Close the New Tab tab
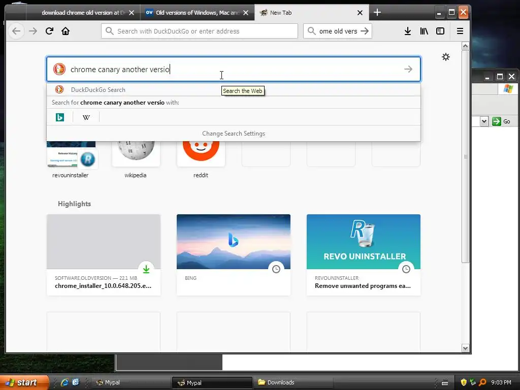This screenshot has height=390, width=520. 360,13
